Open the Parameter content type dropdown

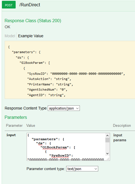click(x=82, y=169)
